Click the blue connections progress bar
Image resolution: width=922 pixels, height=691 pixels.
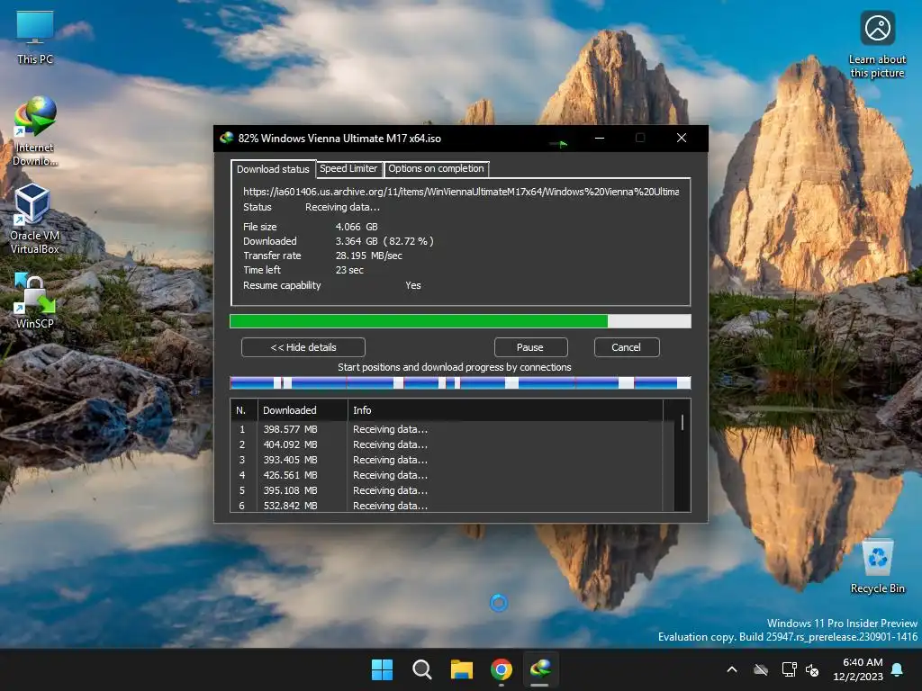tap(460, 383)
